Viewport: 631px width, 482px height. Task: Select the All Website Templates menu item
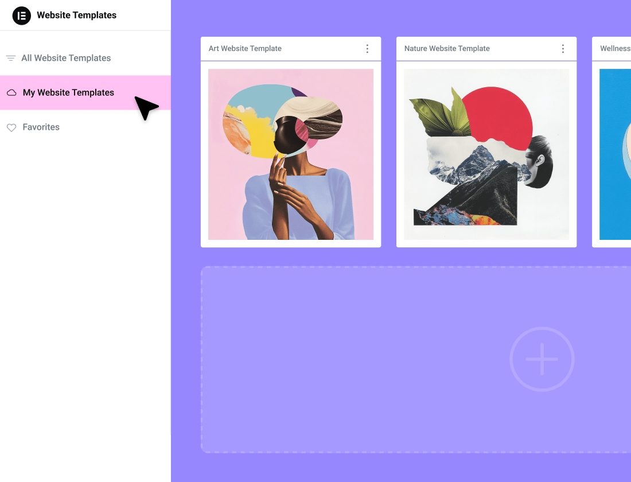click(x=66, y=58)
